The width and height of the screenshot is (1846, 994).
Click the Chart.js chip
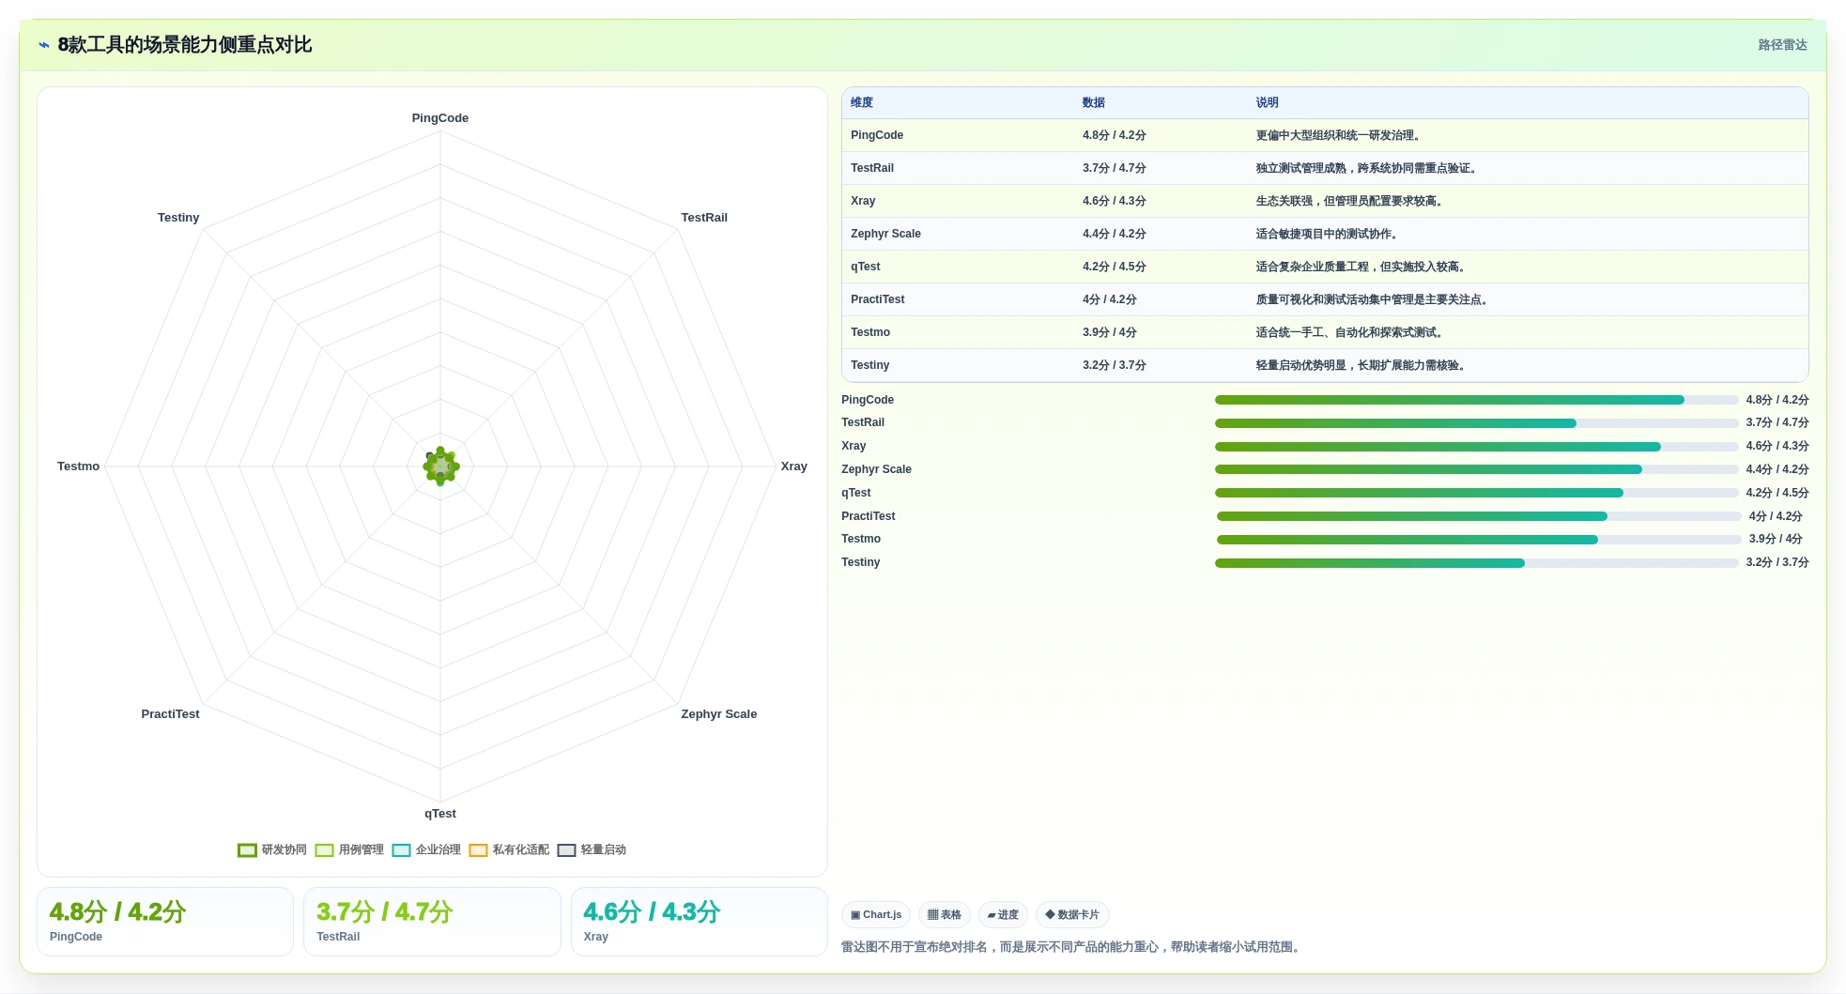coord(876,915)
